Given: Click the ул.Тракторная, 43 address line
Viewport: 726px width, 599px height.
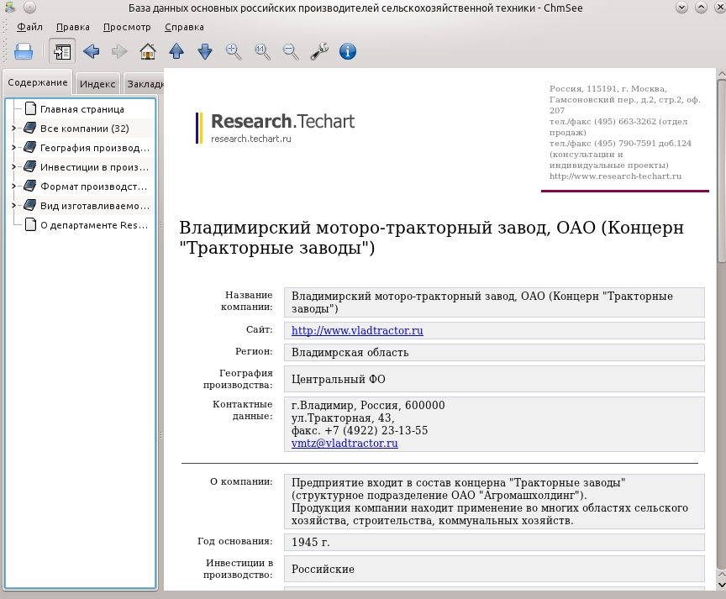Looking at the screenshot, I should coord(343,418).
